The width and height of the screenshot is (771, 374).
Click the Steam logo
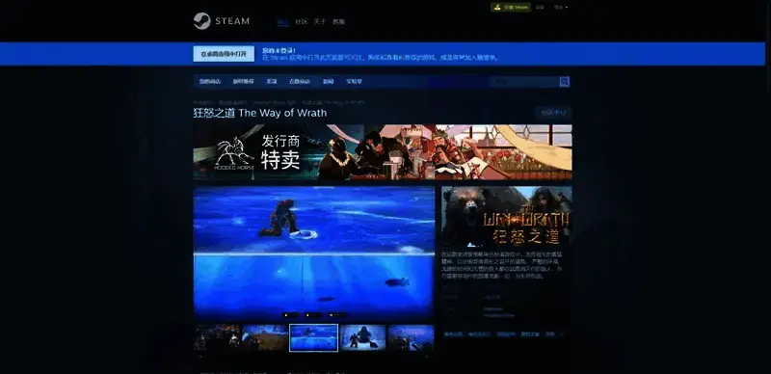coord(222,21)
